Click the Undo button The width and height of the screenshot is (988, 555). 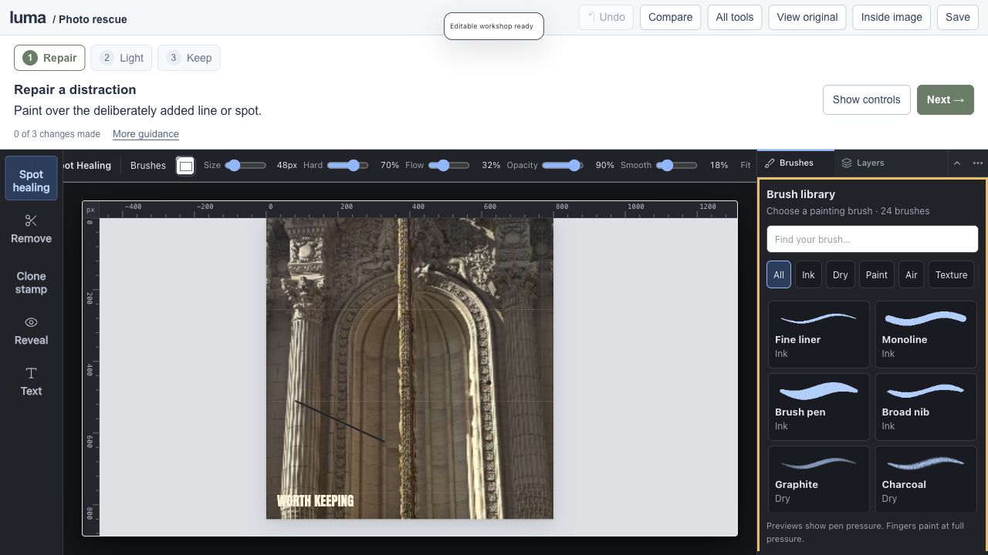[x=606, y=17]
